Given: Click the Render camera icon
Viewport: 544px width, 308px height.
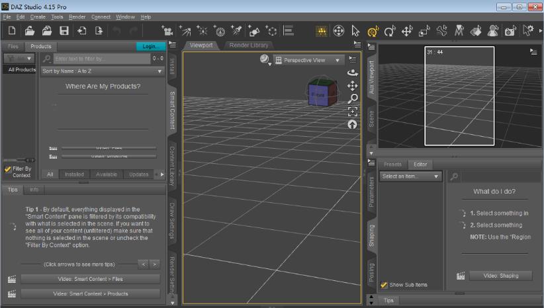Looking at the screenshot, I should click(510, 31).
